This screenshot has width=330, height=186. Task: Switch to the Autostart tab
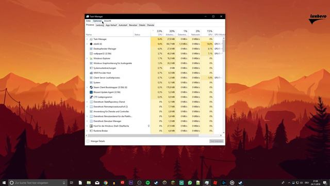pos(123,25)
